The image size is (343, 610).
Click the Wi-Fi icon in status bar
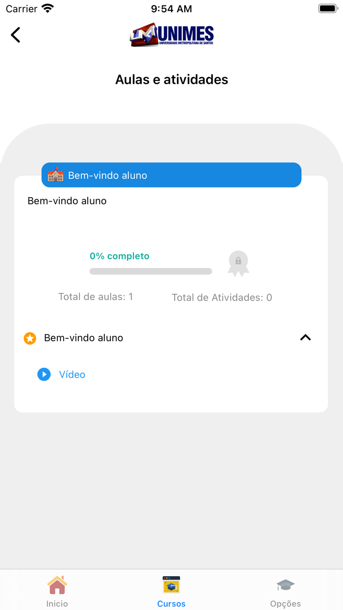pos(48,8)
